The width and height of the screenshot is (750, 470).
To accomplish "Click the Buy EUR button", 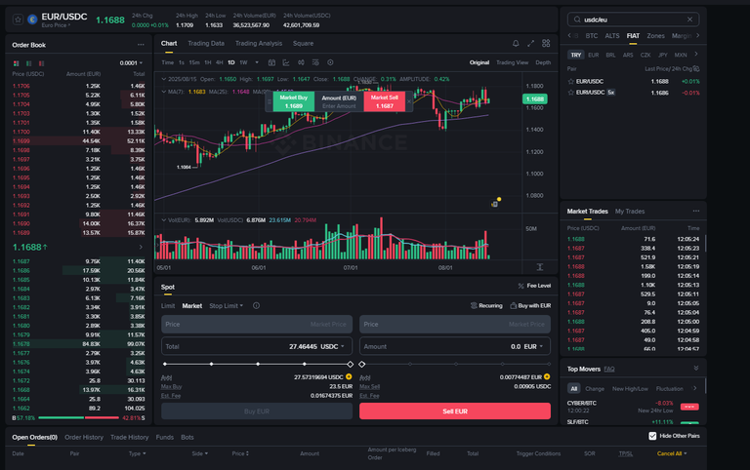I will (257, 411).
